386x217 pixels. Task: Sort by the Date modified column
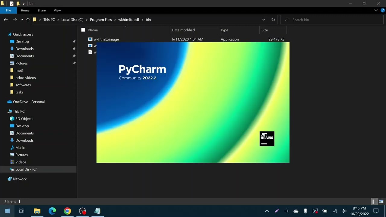coord(183,30)
